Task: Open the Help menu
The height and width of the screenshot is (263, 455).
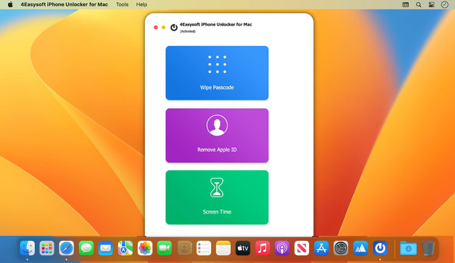Action: click(x=142, y=4)
